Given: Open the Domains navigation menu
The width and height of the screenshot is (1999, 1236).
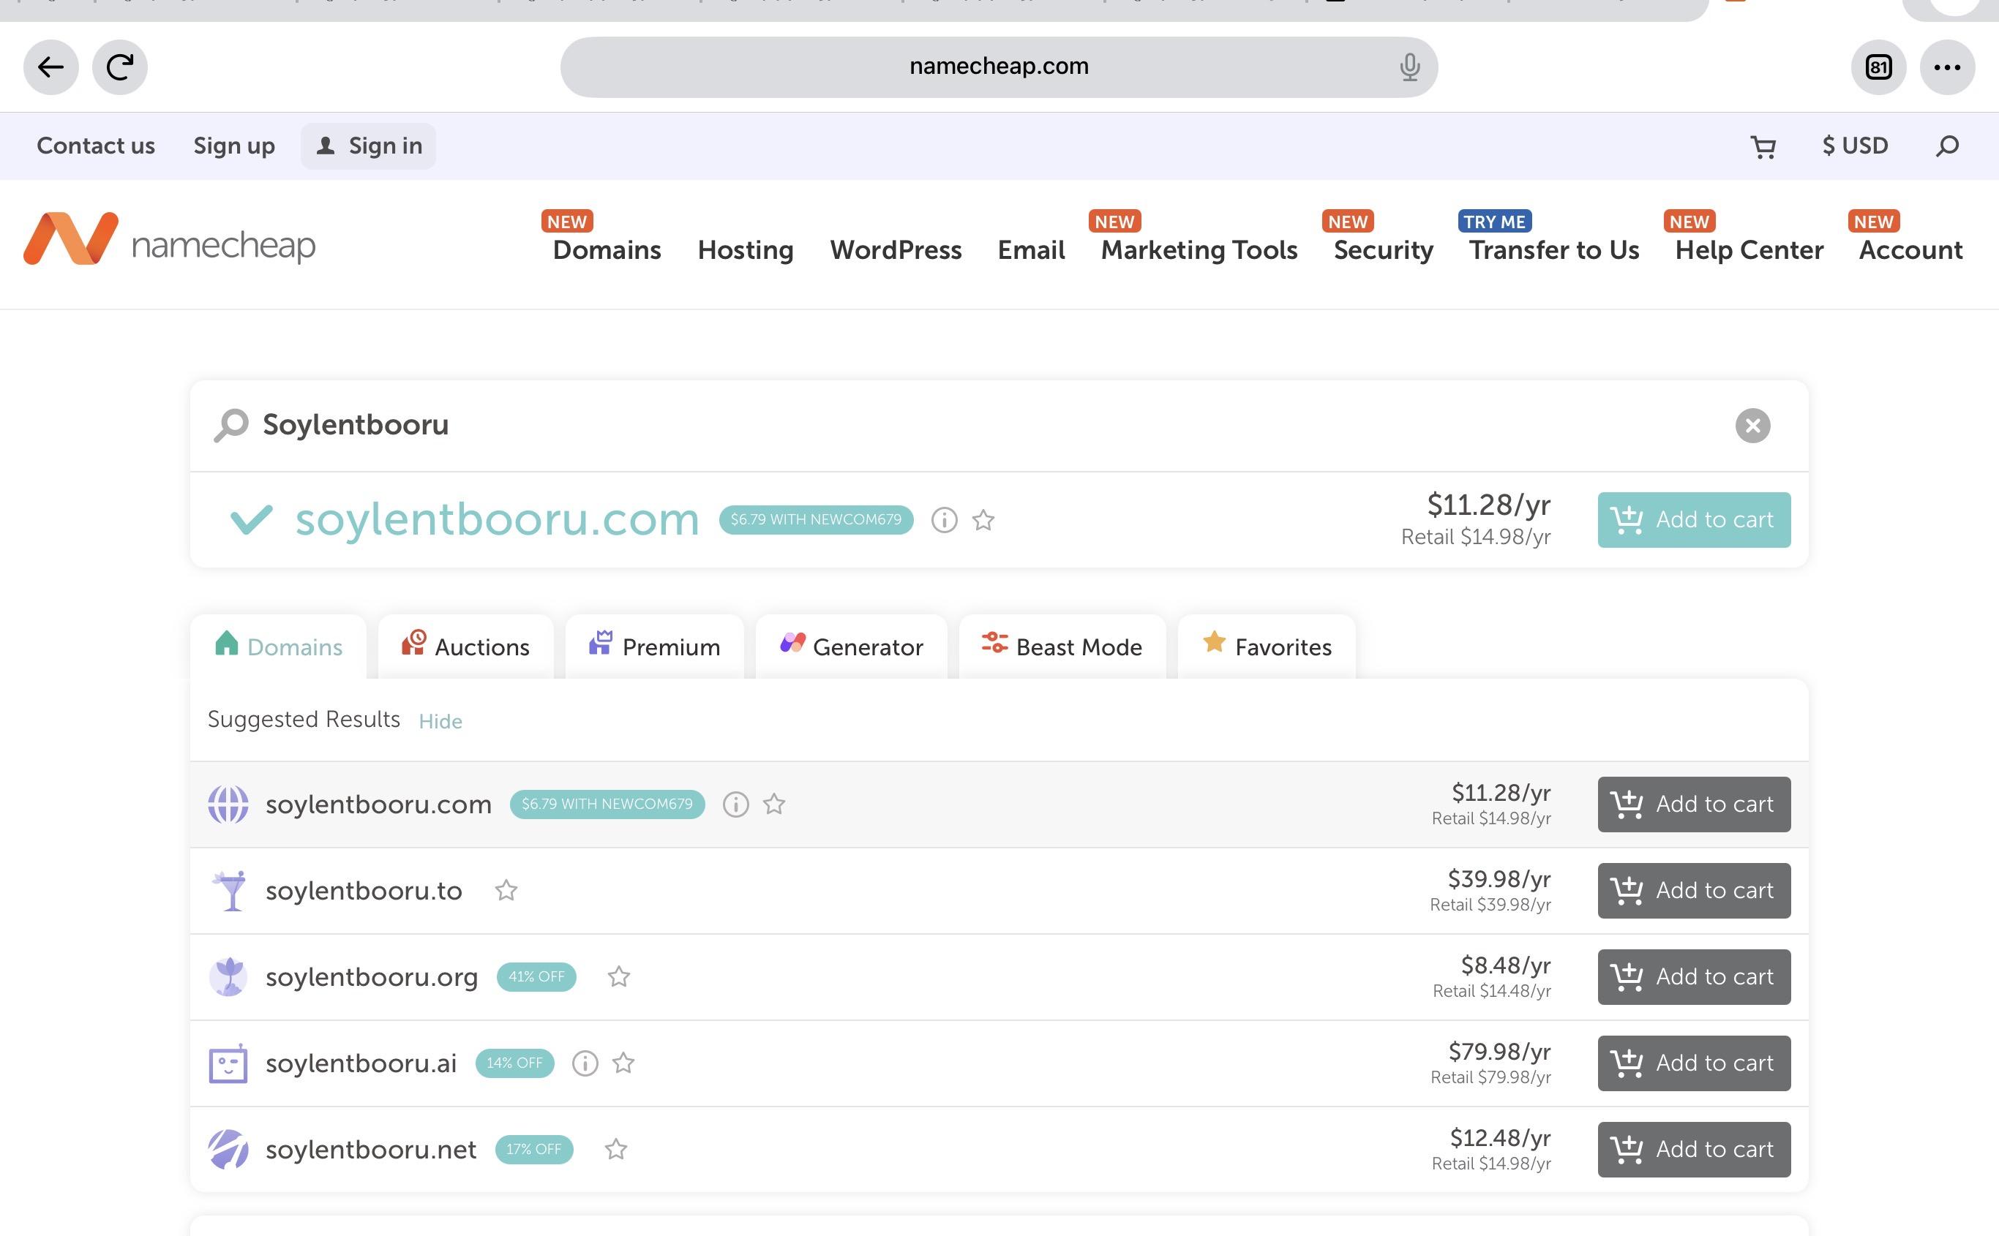Looking at the screenshot, I should pyautogui.click(x=607, y=250).
